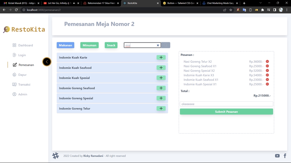The image size is (291, 163).
Task: Go back in browser history
Action: click(x=4, y=10)
